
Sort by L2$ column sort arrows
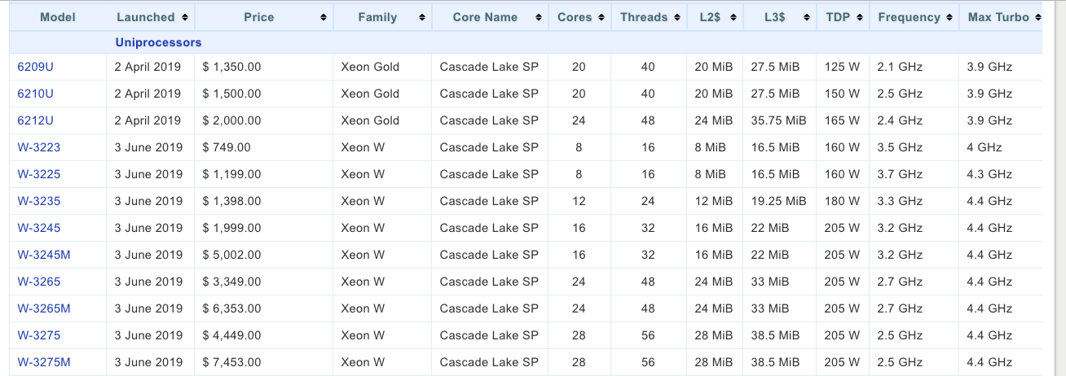pos(733,17)
